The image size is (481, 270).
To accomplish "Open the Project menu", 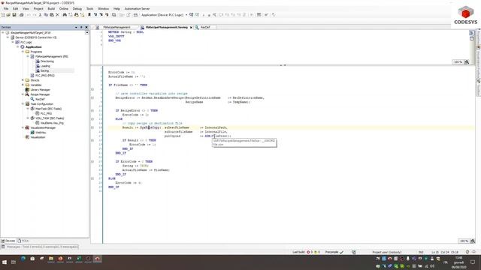I will 38,8.
